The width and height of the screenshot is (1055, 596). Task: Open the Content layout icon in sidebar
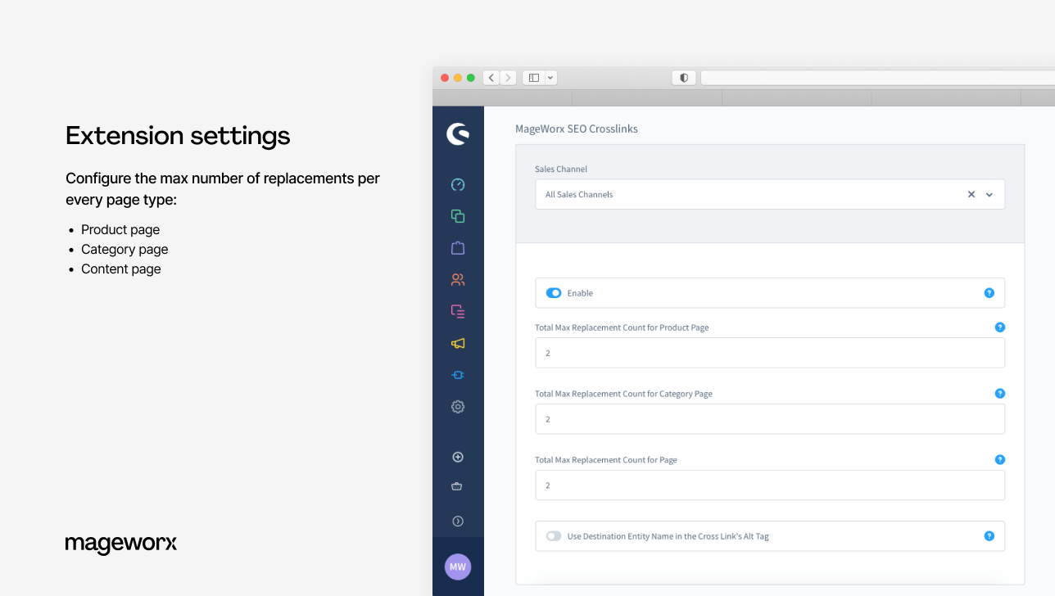point(458,311)
